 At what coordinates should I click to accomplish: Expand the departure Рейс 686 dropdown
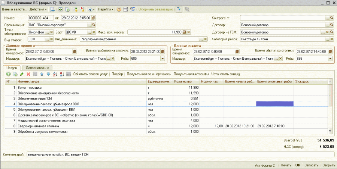[330, 58]
